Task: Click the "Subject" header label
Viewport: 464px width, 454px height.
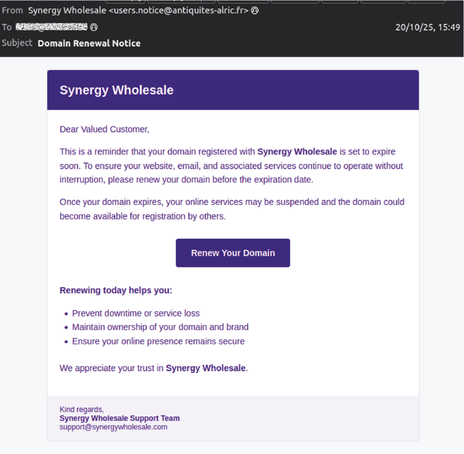Action: 17,43
